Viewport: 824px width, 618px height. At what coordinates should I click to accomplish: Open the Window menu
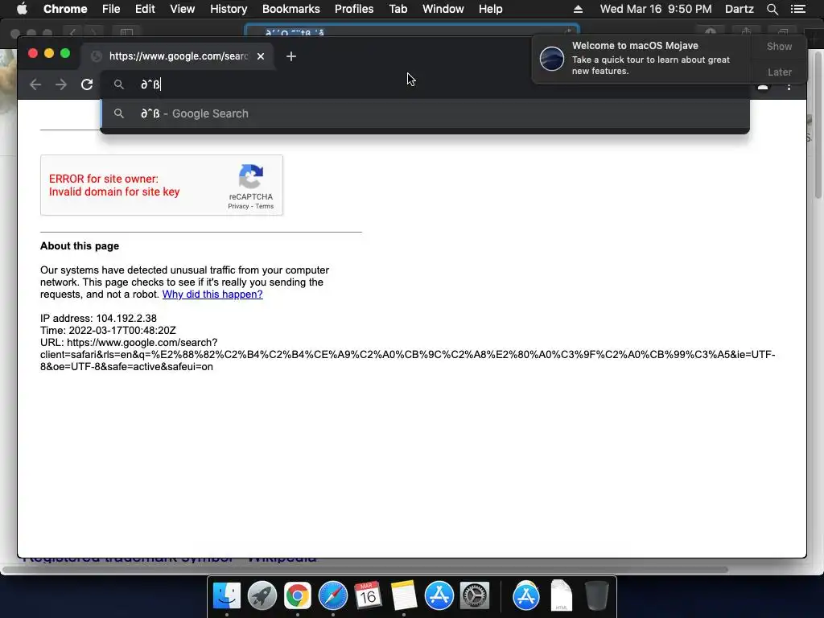coord(443,9)
